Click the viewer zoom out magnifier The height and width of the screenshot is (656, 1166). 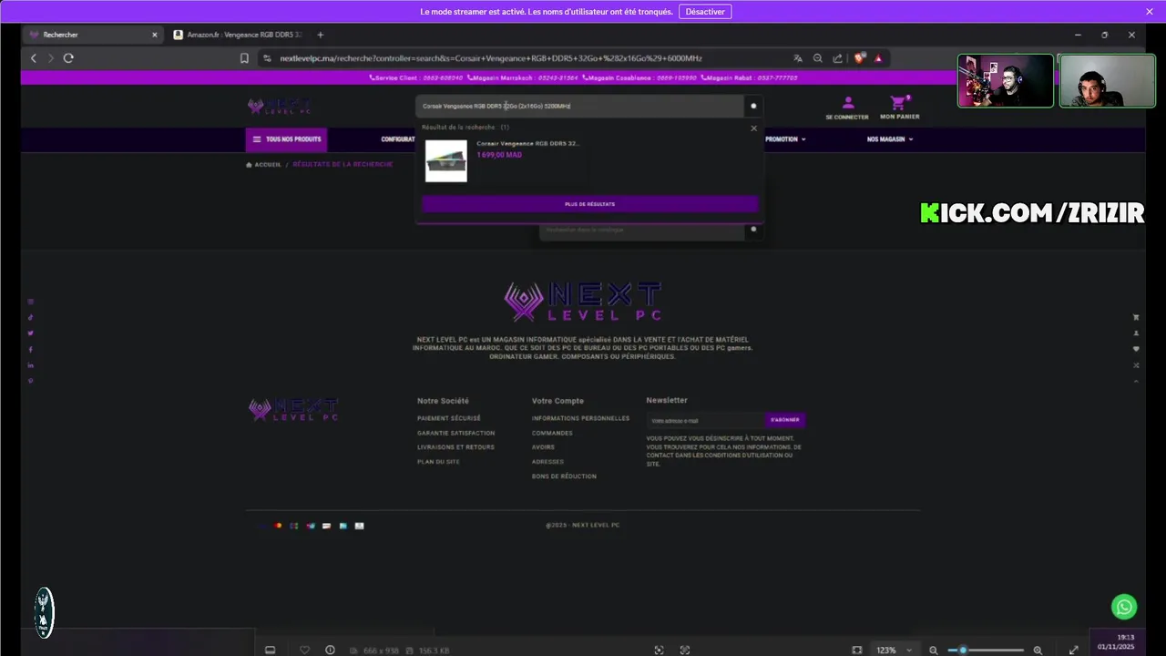click(933, 650)
